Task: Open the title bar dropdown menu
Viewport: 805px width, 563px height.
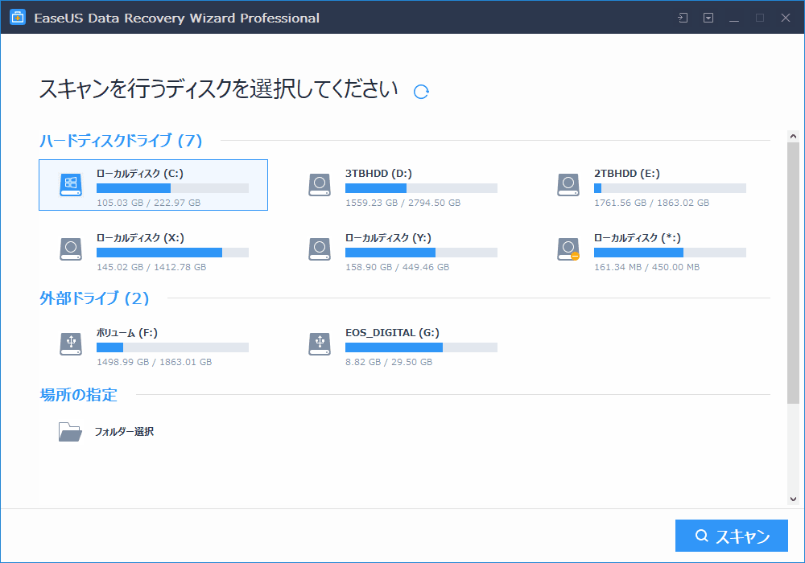Action: 708,18
